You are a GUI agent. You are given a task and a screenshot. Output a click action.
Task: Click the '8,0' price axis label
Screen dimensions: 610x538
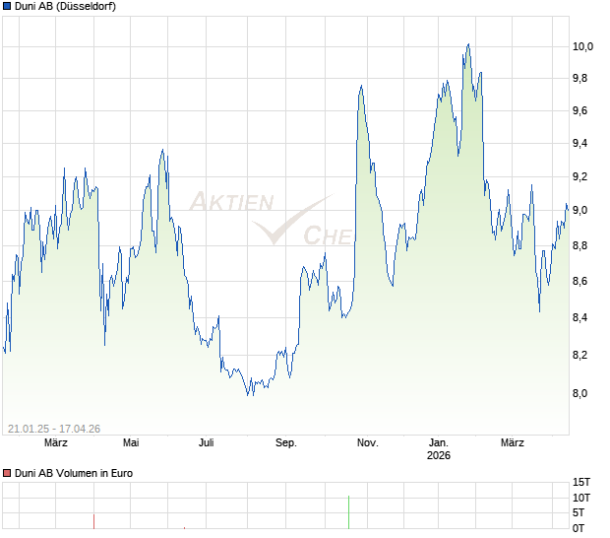(x=579, y=393)
